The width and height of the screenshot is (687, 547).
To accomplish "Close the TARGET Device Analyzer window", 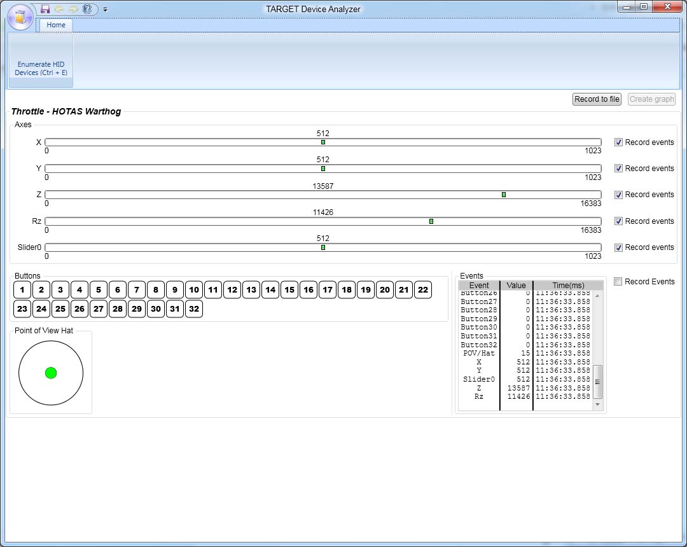I will click(x=667, y=6).
